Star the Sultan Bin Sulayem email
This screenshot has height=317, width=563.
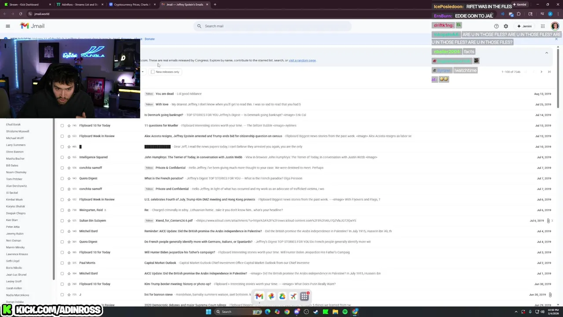pyautogui.click(x=69, y=221)
